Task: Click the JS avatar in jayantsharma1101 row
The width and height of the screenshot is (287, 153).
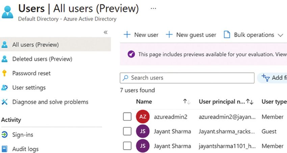Action: [143, 146]
